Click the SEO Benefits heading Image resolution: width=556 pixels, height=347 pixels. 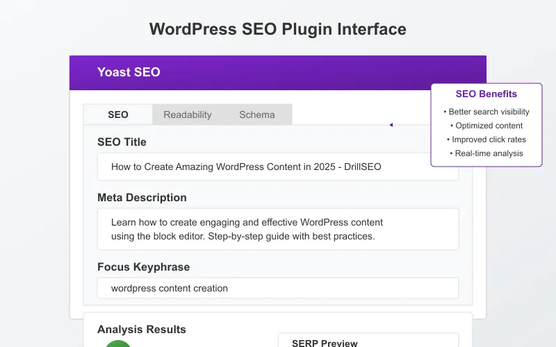pyautogui.click(x=486, y=94)
